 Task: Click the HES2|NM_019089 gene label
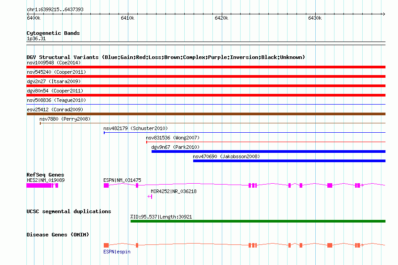point(46,180)
